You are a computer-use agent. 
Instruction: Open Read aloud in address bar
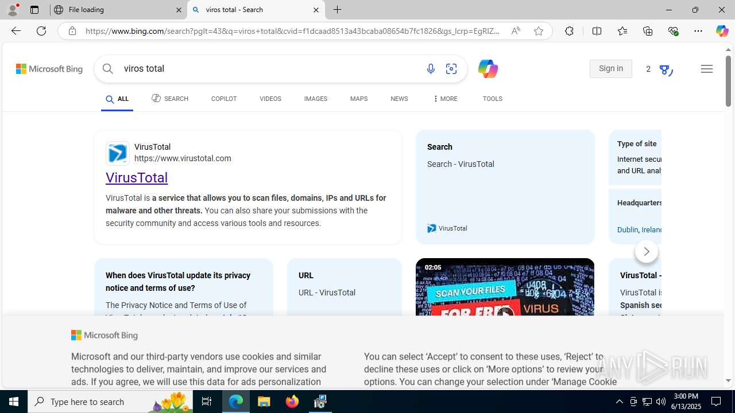pyautogui.click(x=516, y=31)
